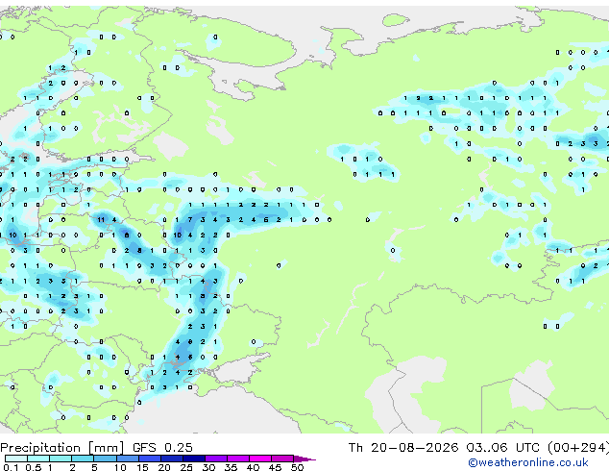Select the 30–35 mm purple legend swatch
Viewport: 609px width, 471px height.
coord(215,459)
